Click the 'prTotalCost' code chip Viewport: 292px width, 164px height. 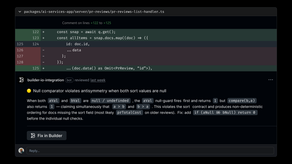point(129,112)
